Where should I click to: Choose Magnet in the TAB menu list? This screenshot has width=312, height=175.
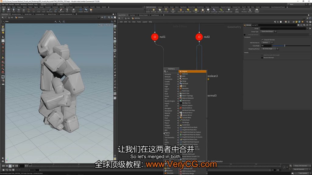coord(193,71)
